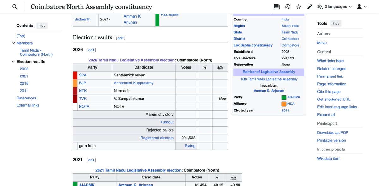Click the NTK party color cell
379x186 pixels.
tap(75, 91)
